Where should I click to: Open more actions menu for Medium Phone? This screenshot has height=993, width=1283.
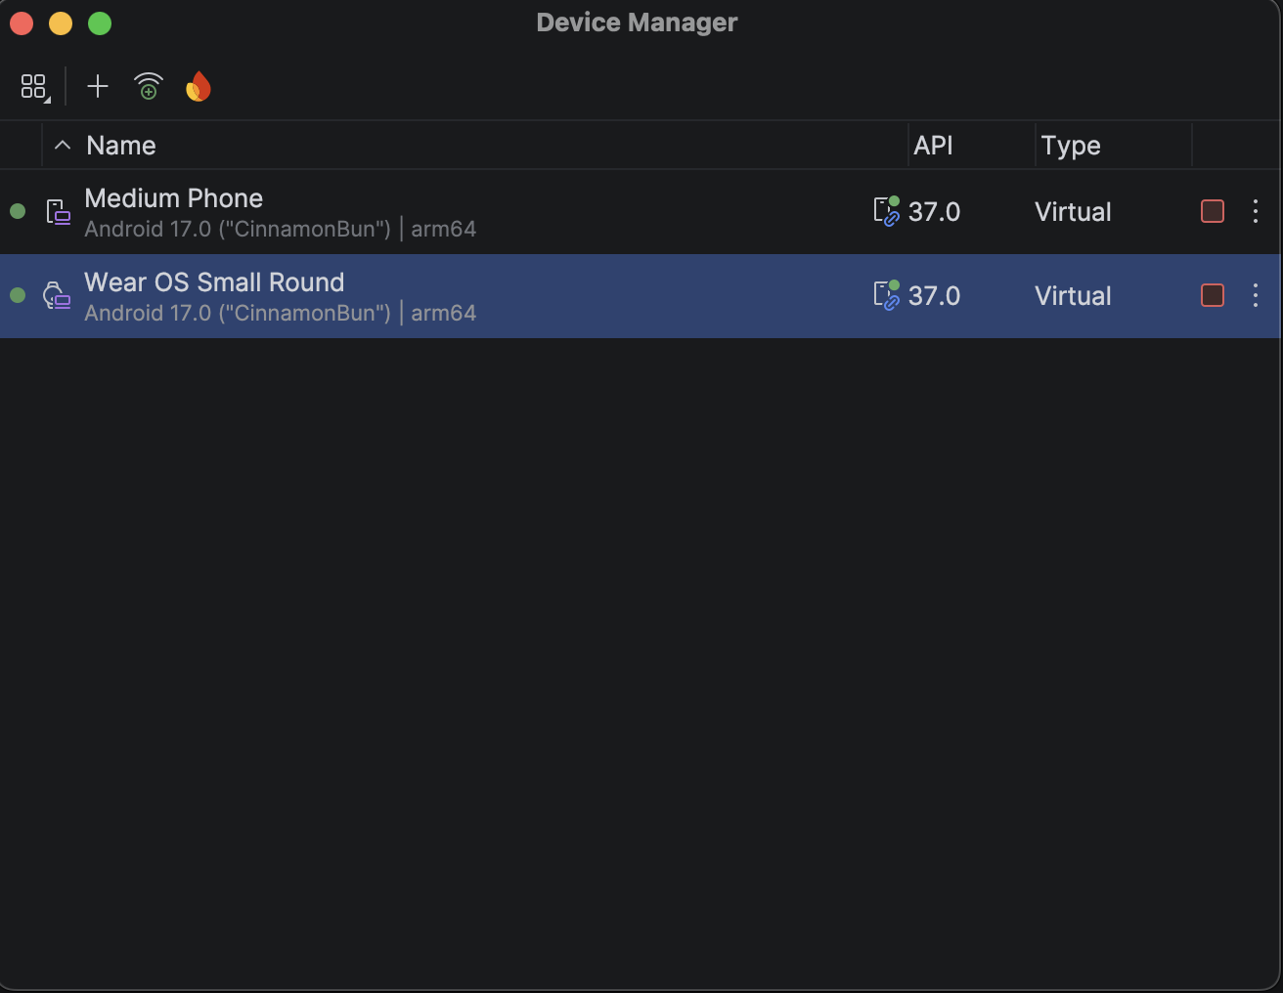pyautogui.click(x=1256, y=211)
